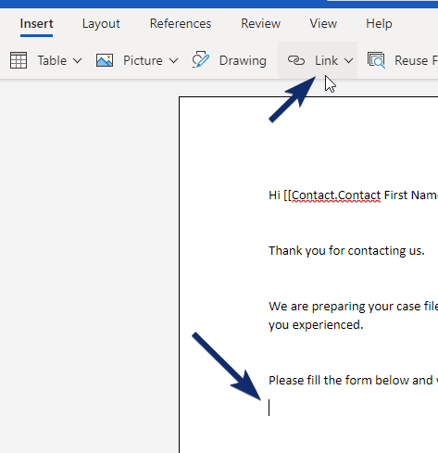
Task: Click on the misspelled Contact.Contact text
Action: pos(336,195)
